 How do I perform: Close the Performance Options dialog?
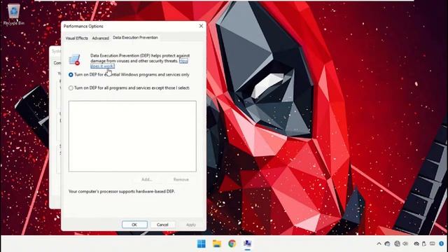click(201, 26)
